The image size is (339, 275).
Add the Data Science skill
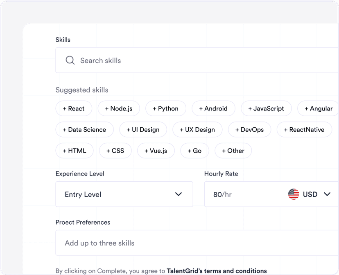click(84, 130)
